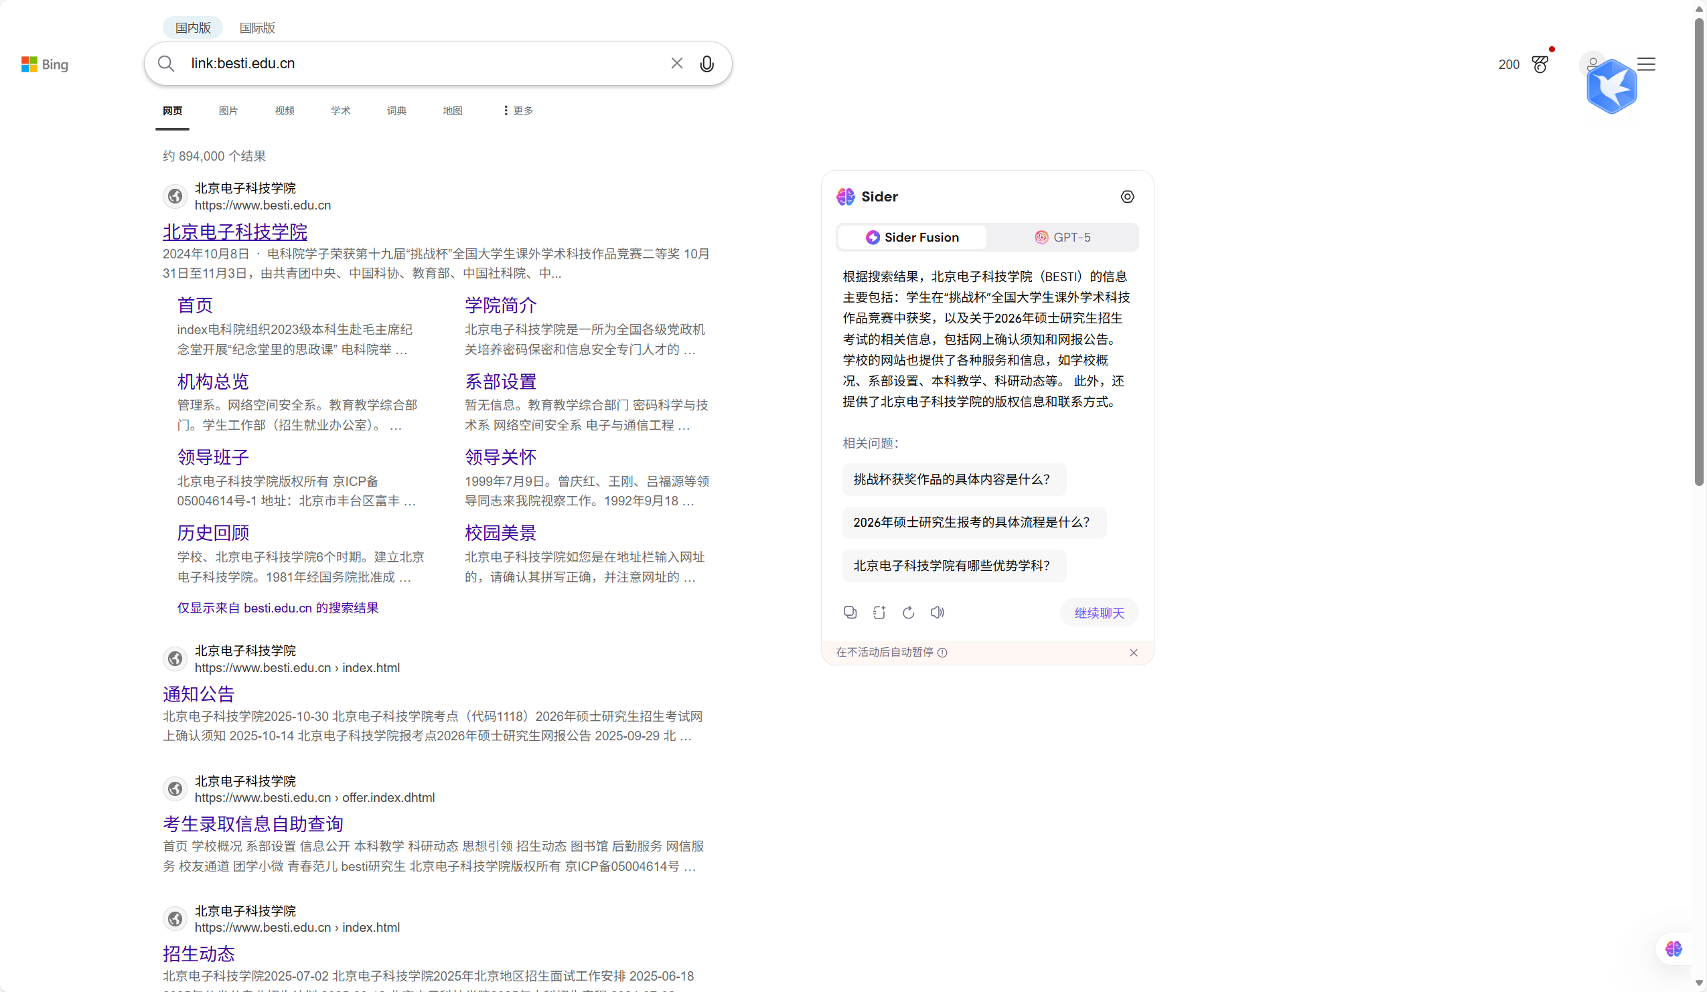Select the GPT-5 model toggle in Sider
This screenshot has width=1707, height=992.
1062,237
